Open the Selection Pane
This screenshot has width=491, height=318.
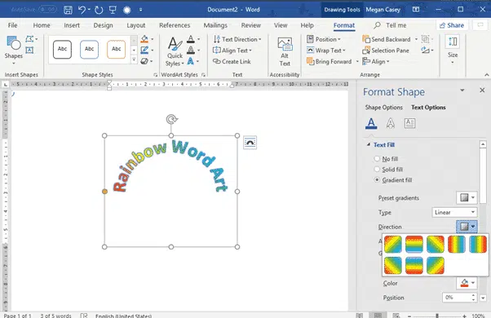tap(386, 51)
